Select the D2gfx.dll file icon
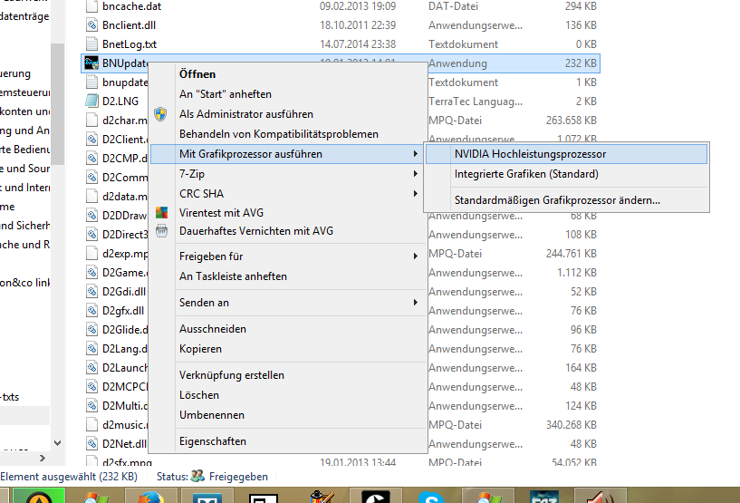 [x=91, y=310]
